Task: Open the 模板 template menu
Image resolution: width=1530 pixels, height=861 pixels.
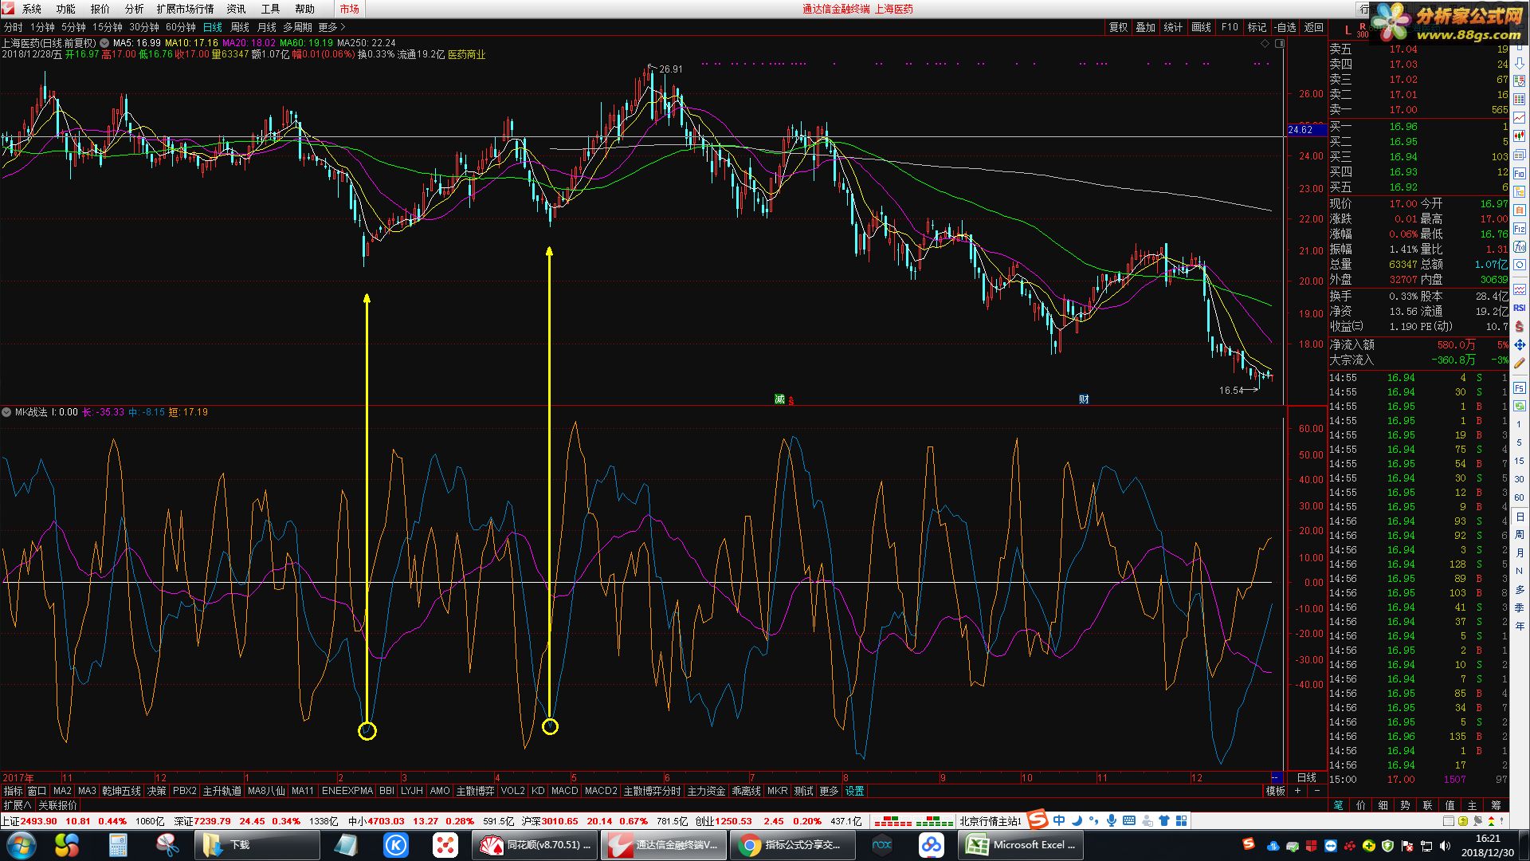Action: [x=1275, y=791]
